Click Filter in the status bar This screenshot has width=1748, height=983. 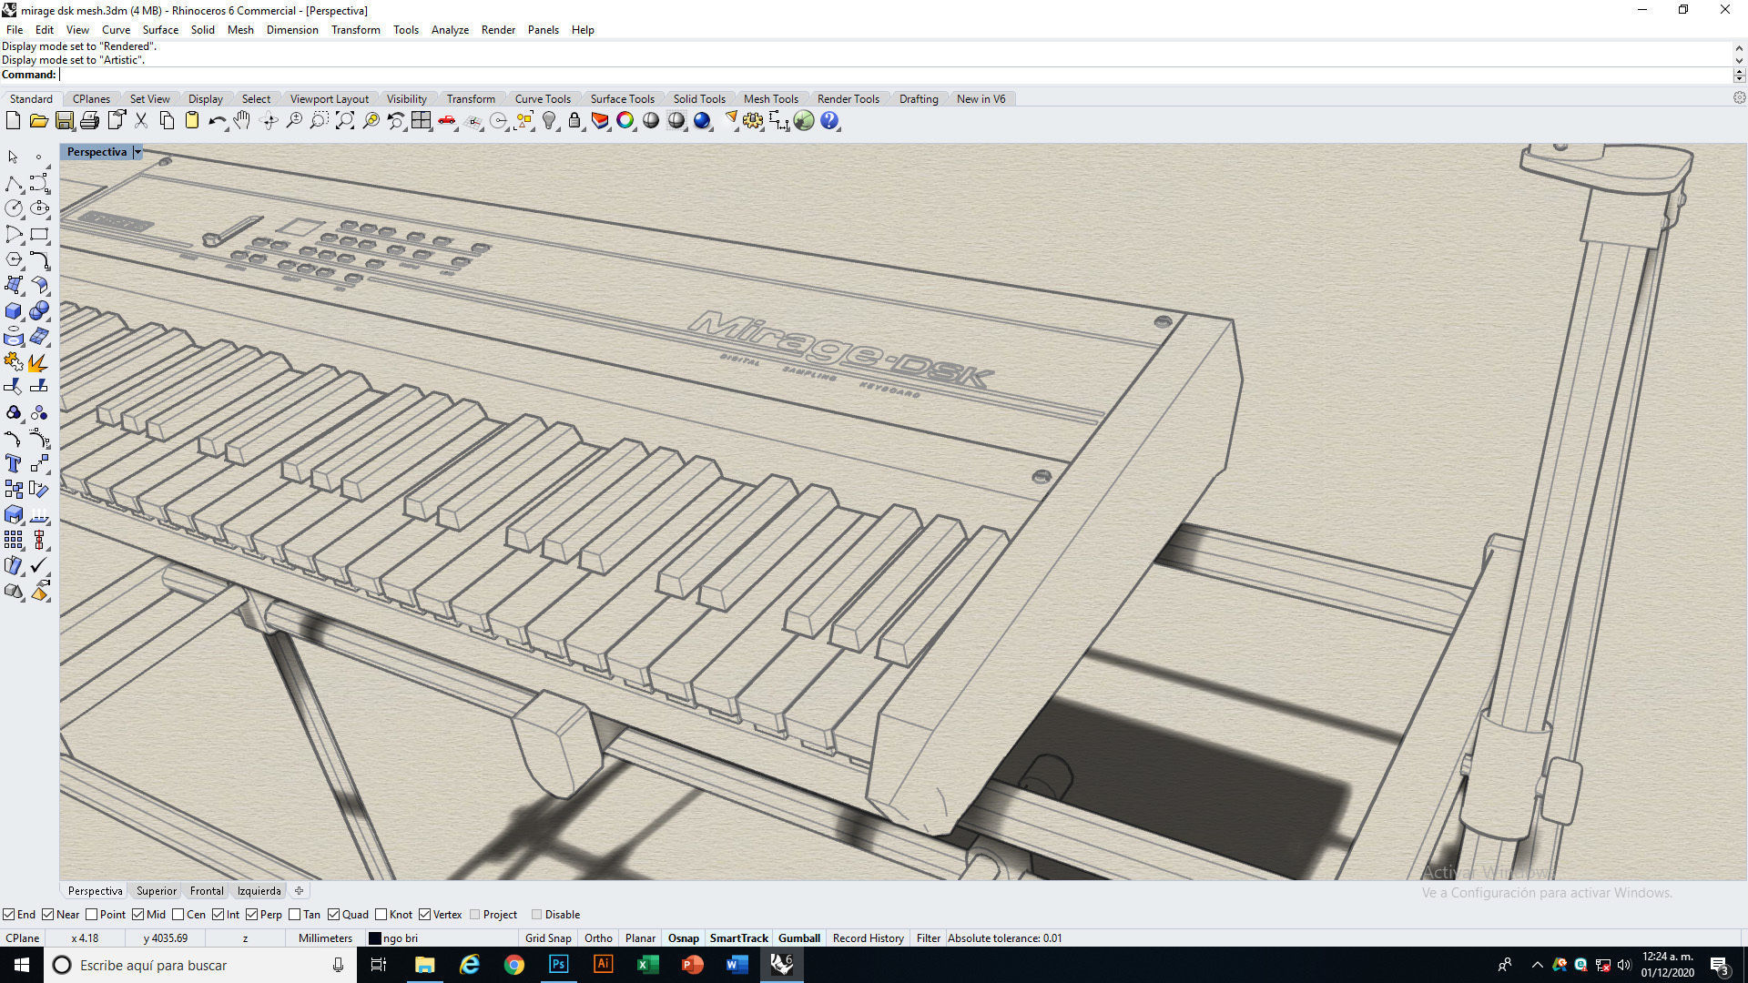[x=929, y=938]
